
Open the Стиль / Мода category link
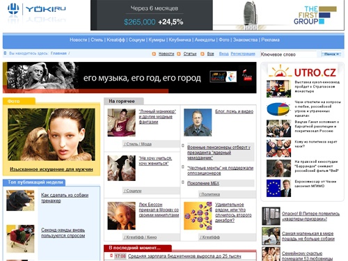138,144
